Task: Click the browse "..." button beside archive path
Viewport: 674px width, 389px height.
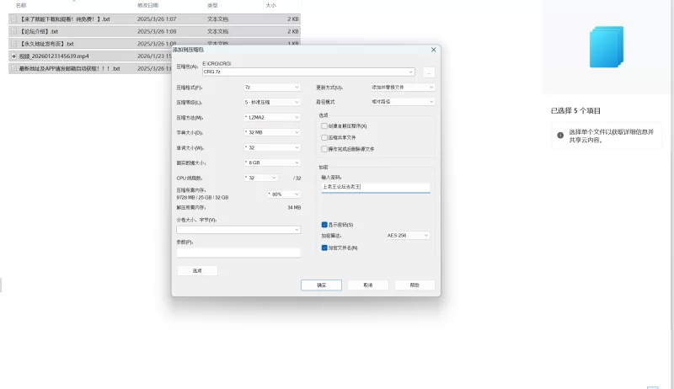Action: pyautogui.click(x=429, y=72)
